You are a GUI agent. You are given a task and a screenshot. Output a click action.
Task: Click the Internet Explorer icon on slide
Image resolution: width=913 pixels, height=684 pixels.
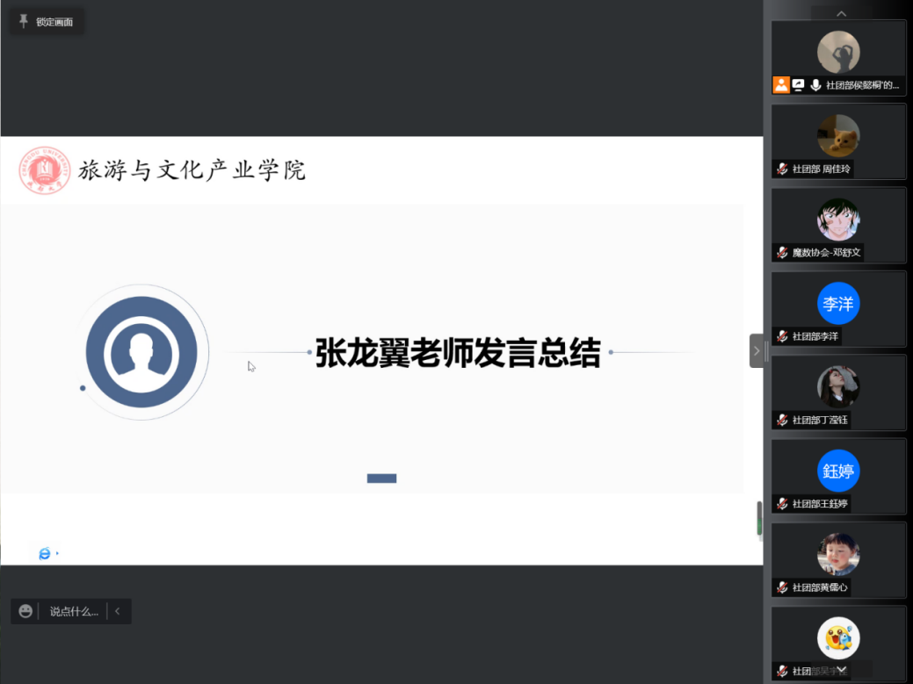coord(45,553)
